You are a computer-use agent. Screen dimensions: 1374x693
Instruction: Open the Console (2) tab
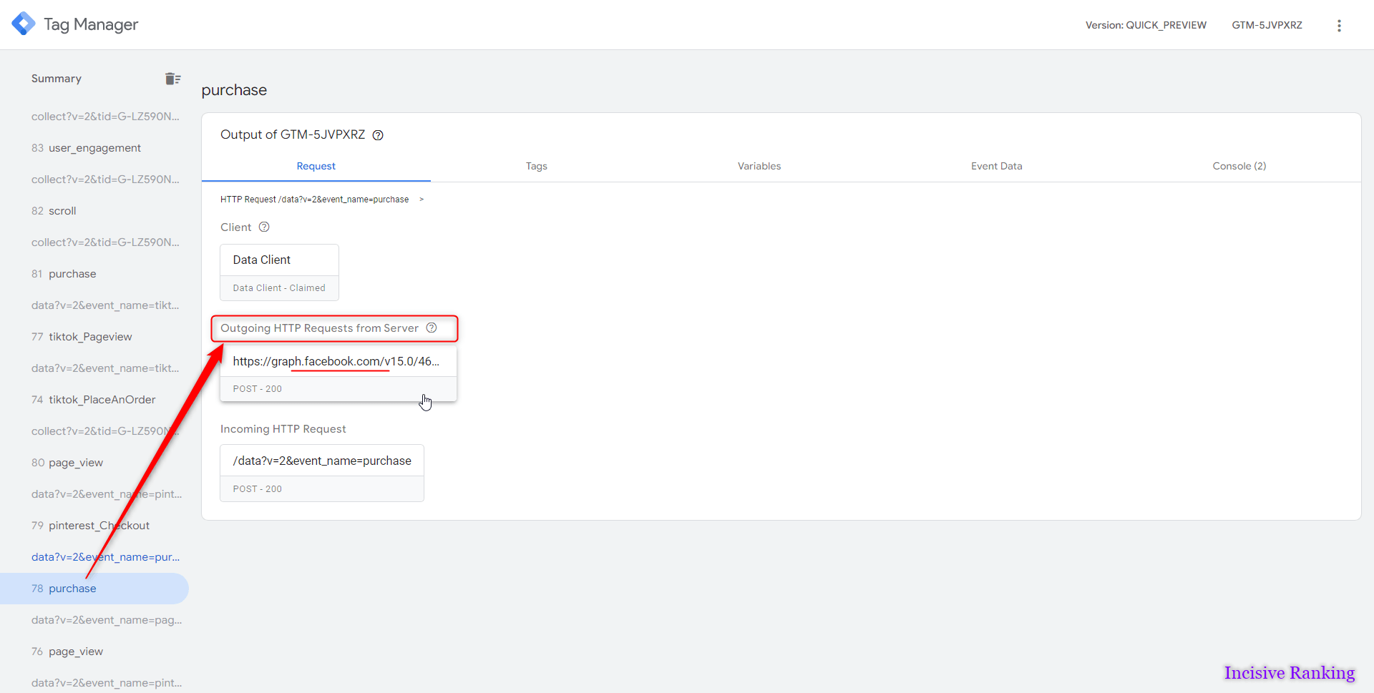pyautogui.click(x=1238, y=166)
